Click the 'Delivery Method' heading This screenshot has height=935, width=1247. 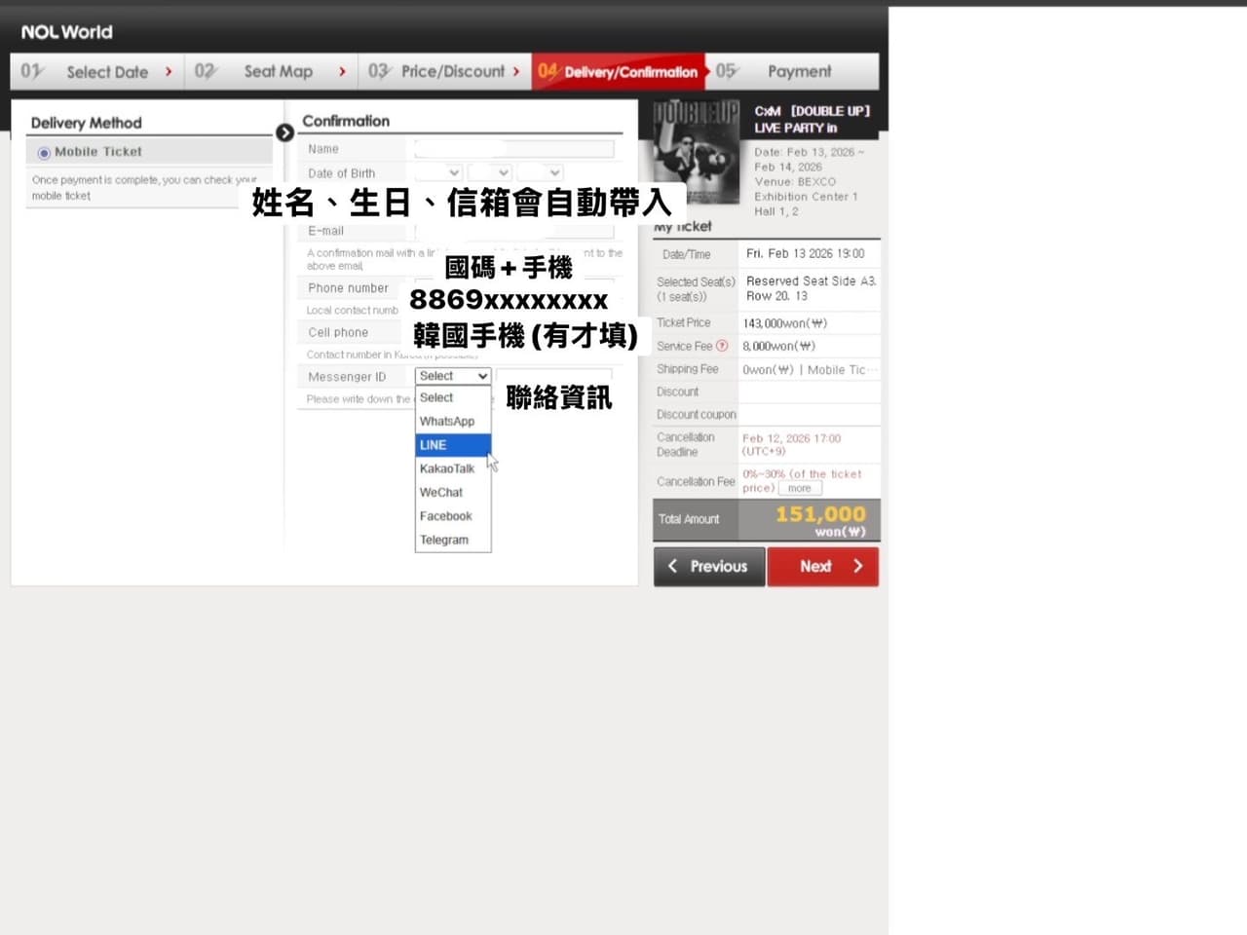click(x=87, y=123)
